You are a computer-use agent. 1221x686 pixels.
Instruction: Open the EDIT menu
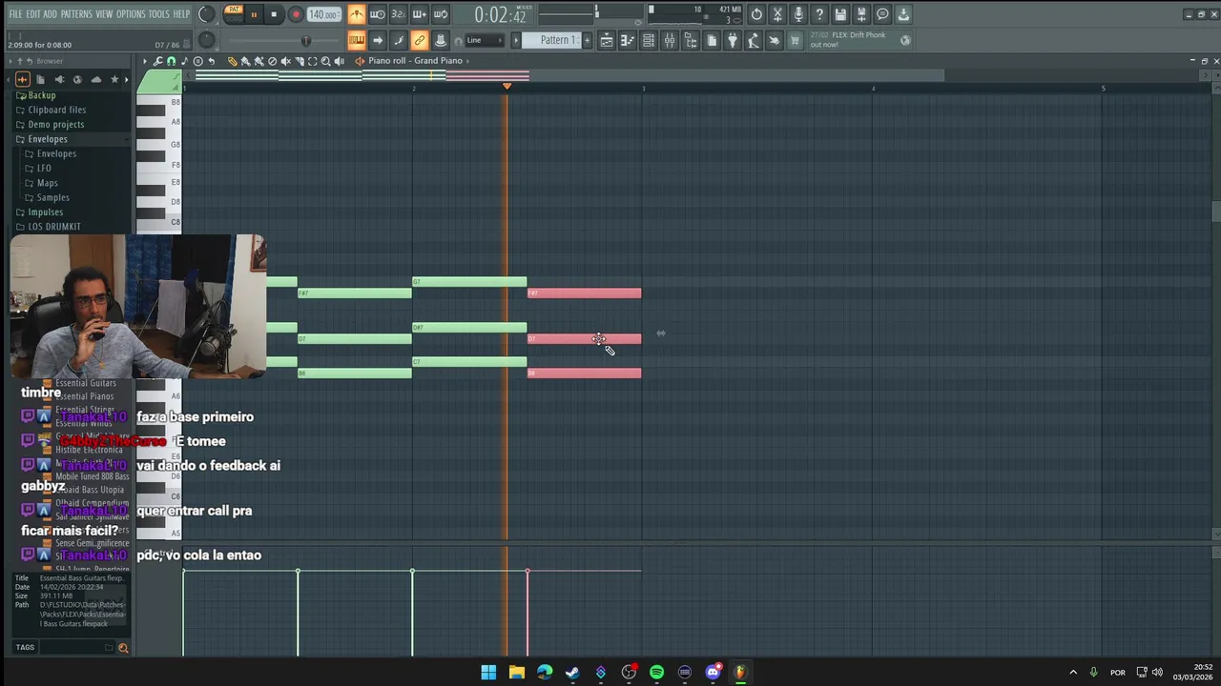pos(33,14)
